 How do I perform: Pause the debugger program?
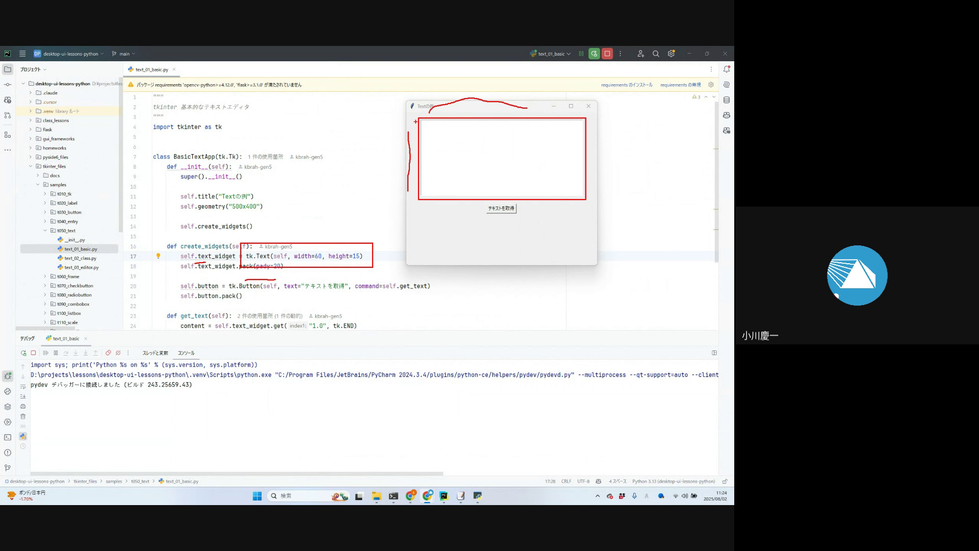[56, 353]
